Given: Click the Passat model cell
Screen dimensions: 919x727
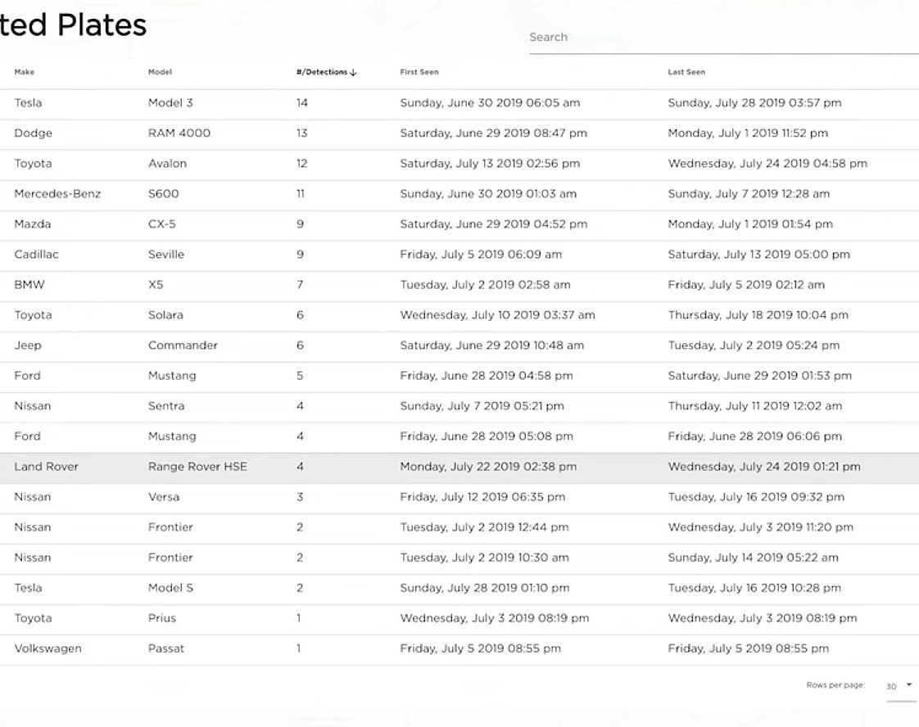Looking at the screenshot, I should tap(166, 648).
